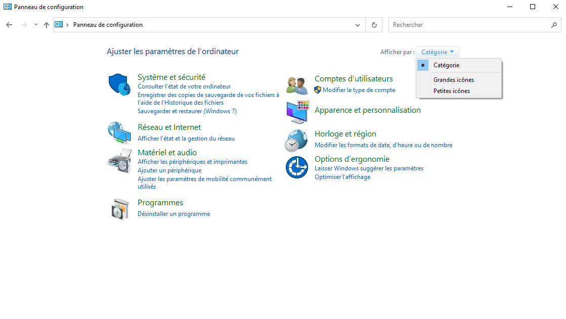Click the refresh button in address bar

point(374,25)
